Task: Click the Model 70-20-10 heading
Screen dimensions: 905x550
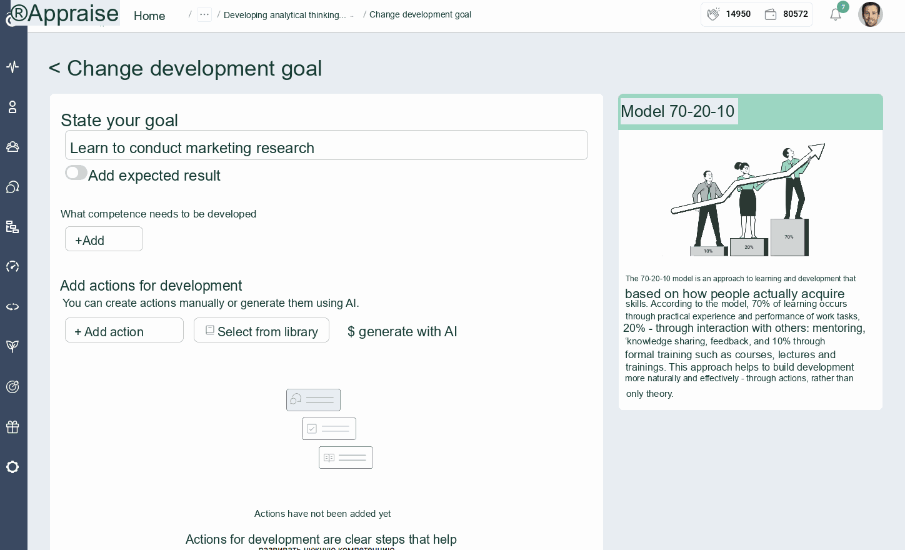Action: pyautogui.click(x=678, y=111)
